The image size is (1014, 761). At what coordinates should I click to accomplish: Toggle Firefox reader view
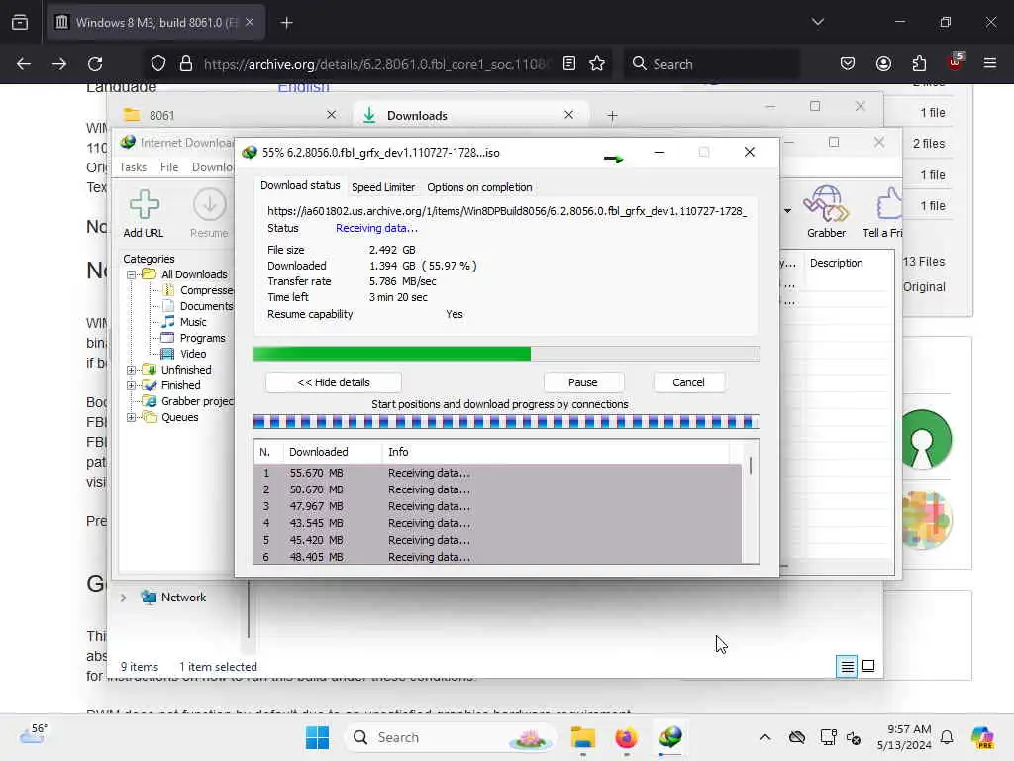click(569, 63)
